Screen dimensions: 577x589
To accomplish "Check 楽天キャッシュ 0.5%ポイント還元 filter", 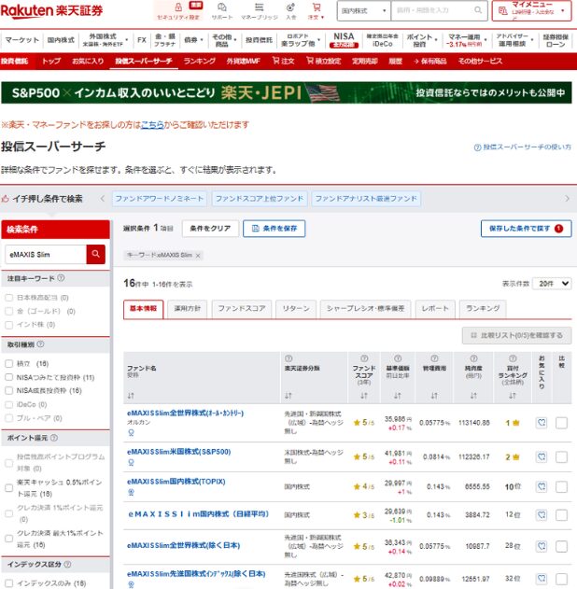I will coord(9,488).
